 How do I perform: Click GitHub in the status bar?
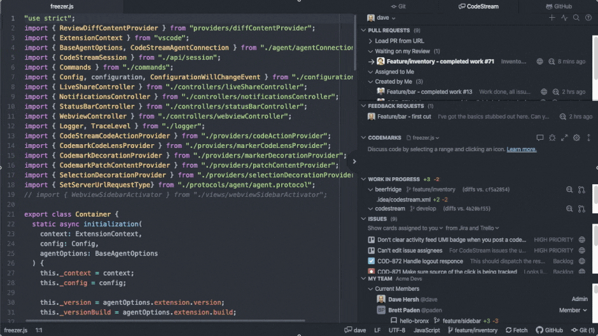pos(549,330)
